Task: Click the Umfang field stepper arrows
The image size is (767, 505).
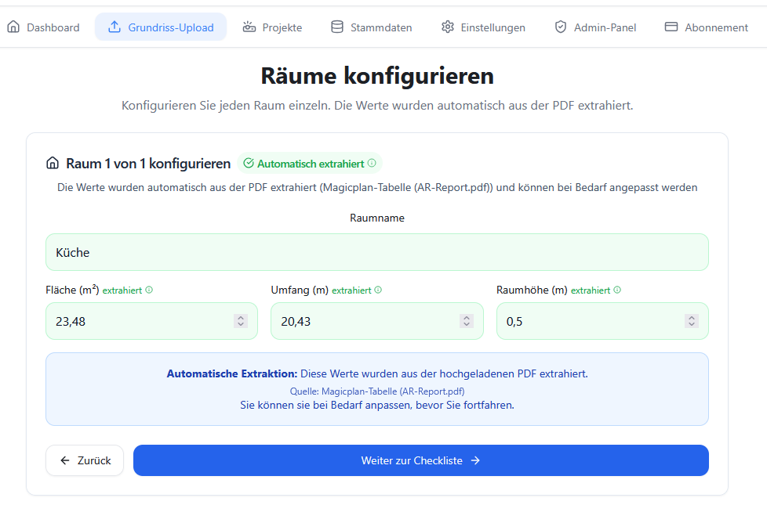Action: pos(467,321)
